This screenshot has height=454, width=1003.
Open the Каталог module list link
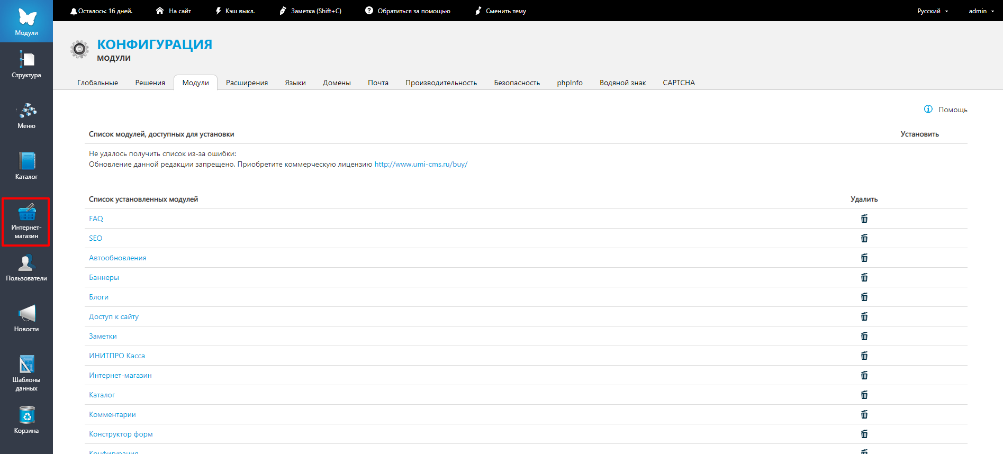102,395
